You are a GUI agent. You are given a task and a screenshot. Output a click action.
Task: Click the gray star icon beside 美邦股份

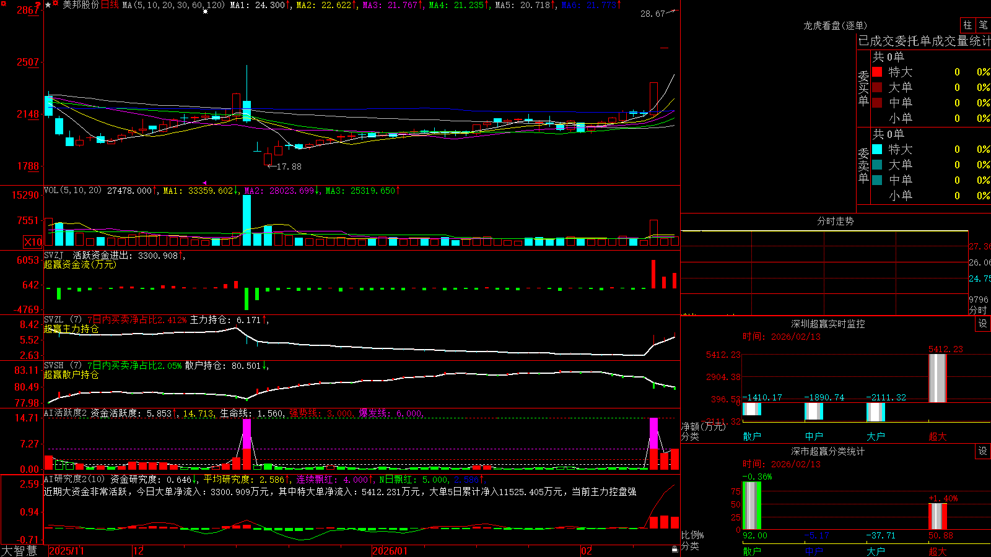(x=48, y=5)
